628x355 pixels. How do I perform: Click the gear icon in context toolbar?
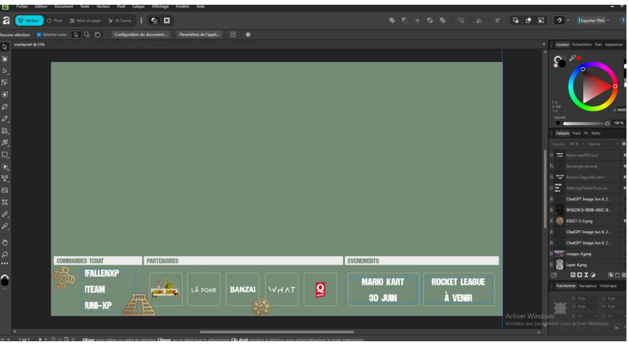pyautogui.click(x=248, y=34)
